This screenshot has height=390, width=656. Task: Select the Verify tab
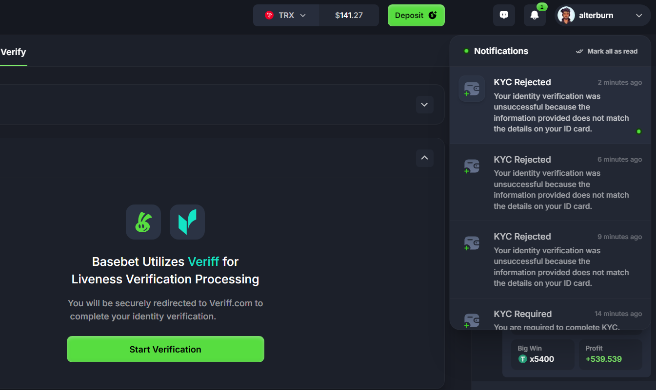(x=13, y=52)
